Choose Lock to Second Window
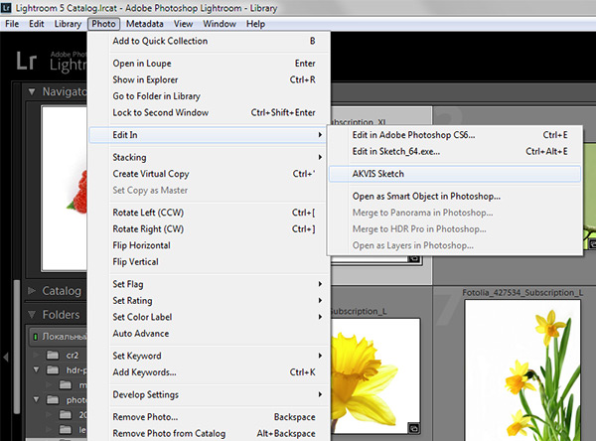This screenshot has width=596, height=441. (x=209, y=112)
